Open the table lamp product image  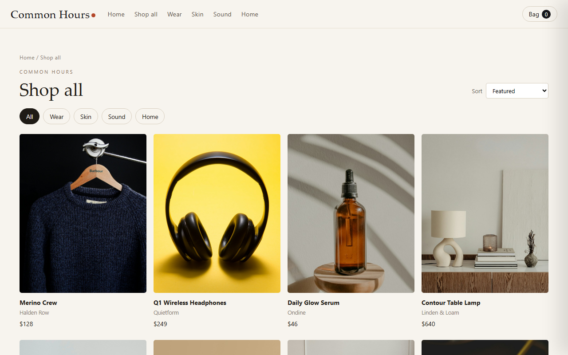click(485, 213)
